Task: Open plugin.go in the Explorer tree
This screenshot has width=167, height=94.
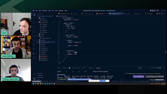Action: tap(44, 30)
